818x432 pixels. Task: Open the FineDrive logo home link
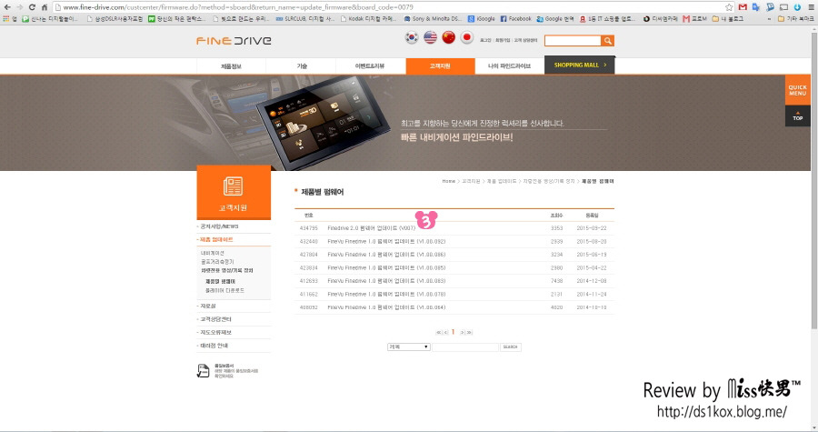click(234, 41)
